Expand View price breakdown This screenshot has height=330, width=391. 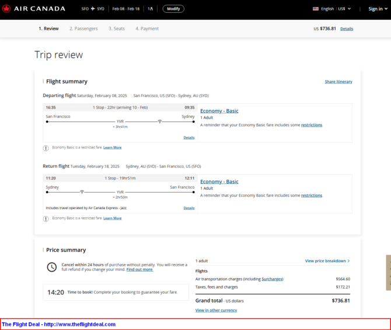click(x=327, y=261)
